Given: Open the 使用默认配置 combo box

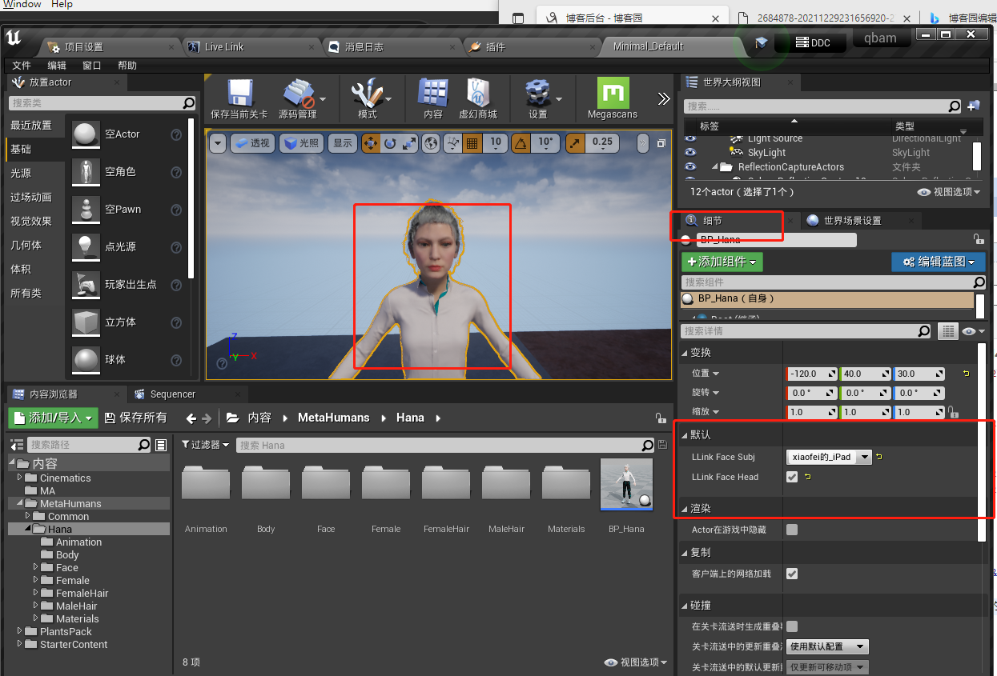Looking at the screenshot, I should click(827, 646).
